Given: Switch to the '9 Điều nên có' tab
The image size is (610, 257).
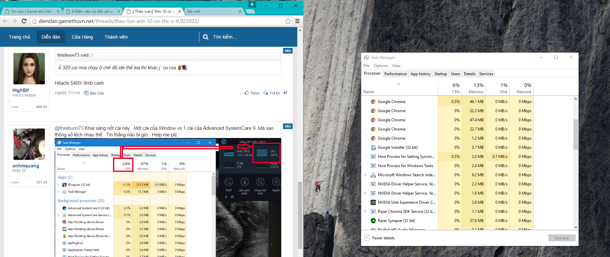Looking at the screenshot, I should coord(92,11).
